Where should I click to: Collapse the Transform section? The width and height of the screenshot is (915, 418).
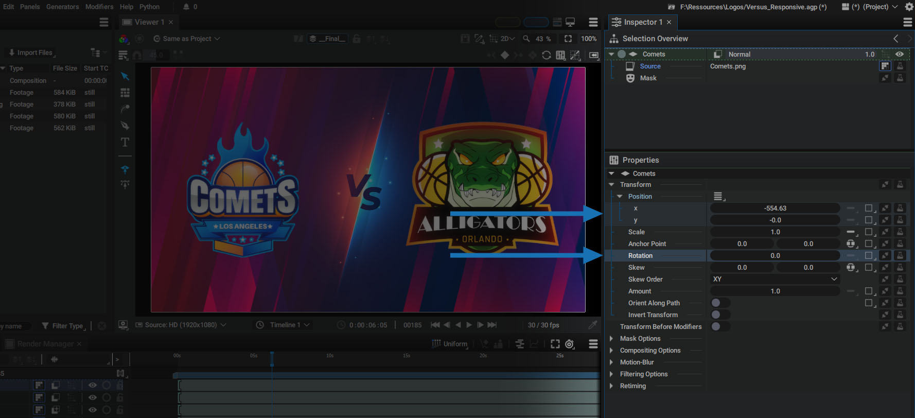pos(611,184)
